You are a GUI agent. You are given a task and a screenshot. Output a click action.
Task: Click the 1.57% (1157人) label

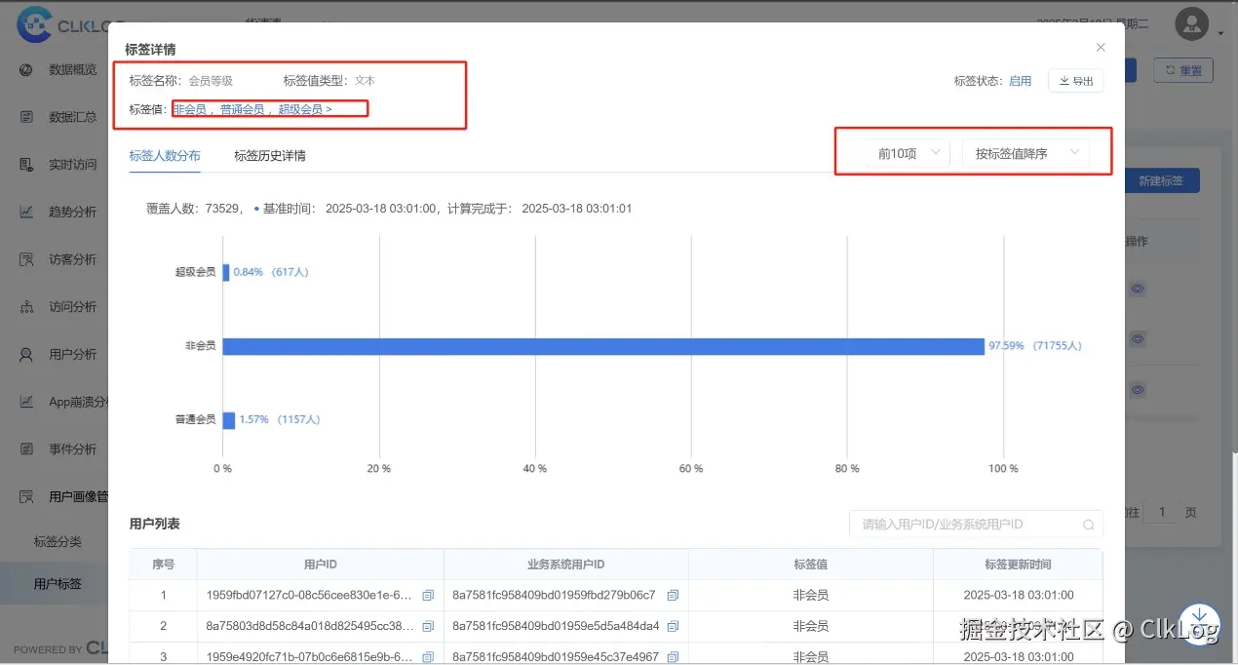click(x=280, y=420)
